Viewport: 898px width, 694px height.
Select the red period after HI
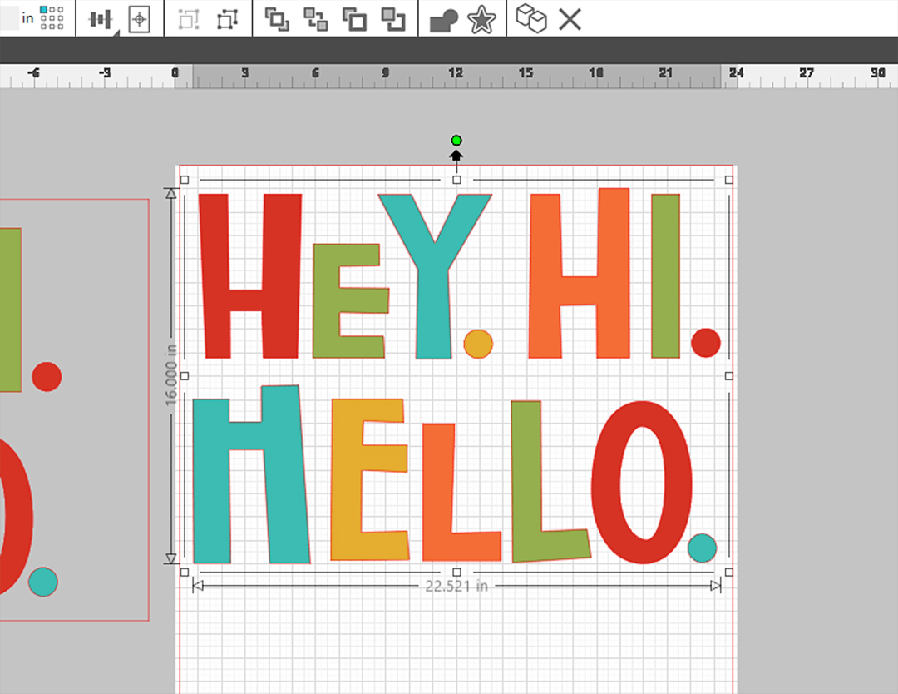[x=706, y=343]
